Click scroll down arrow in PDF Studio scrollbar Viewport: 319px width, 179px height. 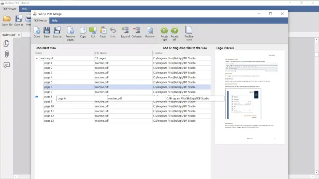317,172
